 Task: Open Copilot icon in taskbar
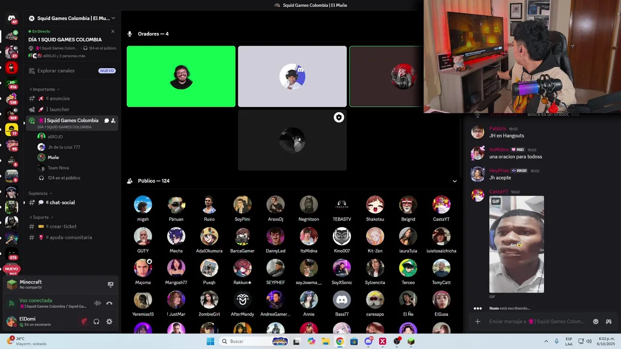tap(311, 341)
